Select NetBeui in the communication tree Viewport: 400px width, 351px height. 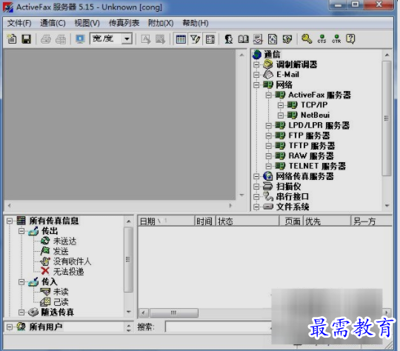[x=315, y=115]
